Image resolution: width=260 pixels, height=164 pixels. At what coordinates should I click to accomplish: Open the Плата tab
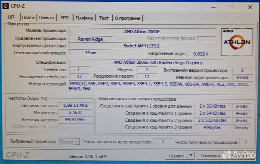(28, 17)
